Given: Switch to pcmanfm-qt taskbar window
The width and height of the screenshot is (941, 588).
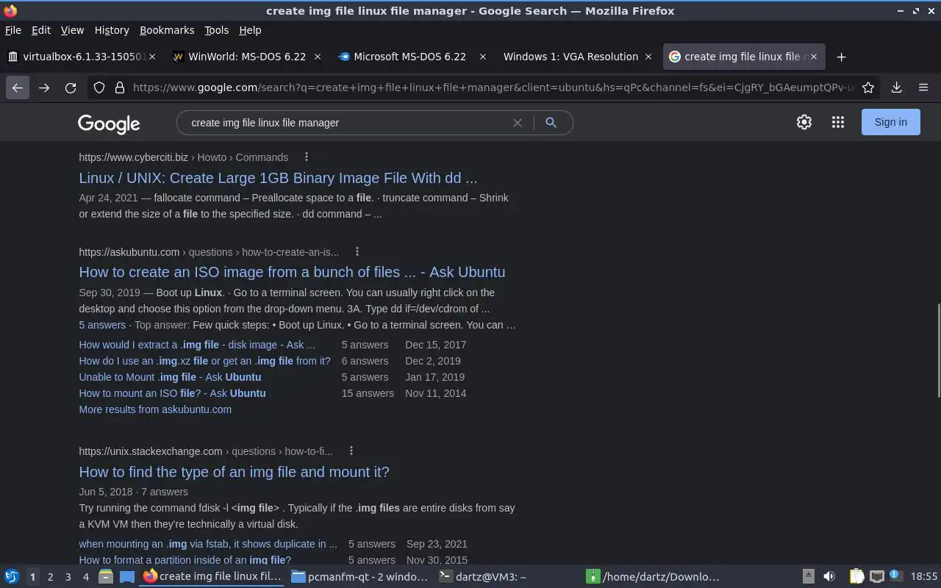Looking at the screenshot, I should click(359, 576).
